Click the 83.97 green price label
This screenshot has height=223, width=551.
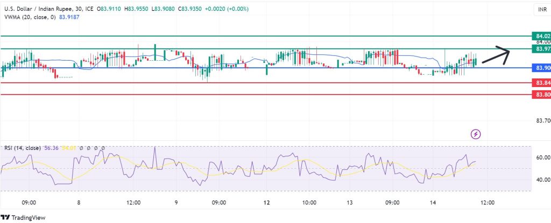pos(541,48)
